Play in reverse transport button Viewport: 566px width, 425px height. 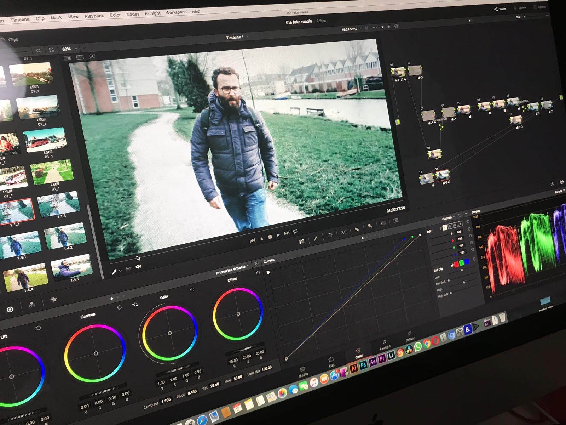(261, 239)
